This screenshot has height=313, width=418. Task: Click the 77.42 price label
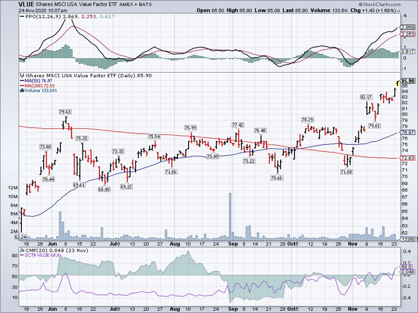click(238, 125)
